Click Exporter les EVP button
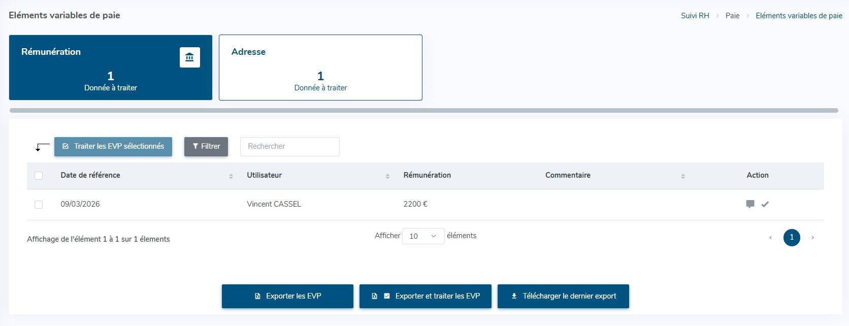Viewport: 849px width, 326px height. coord(287,296)
